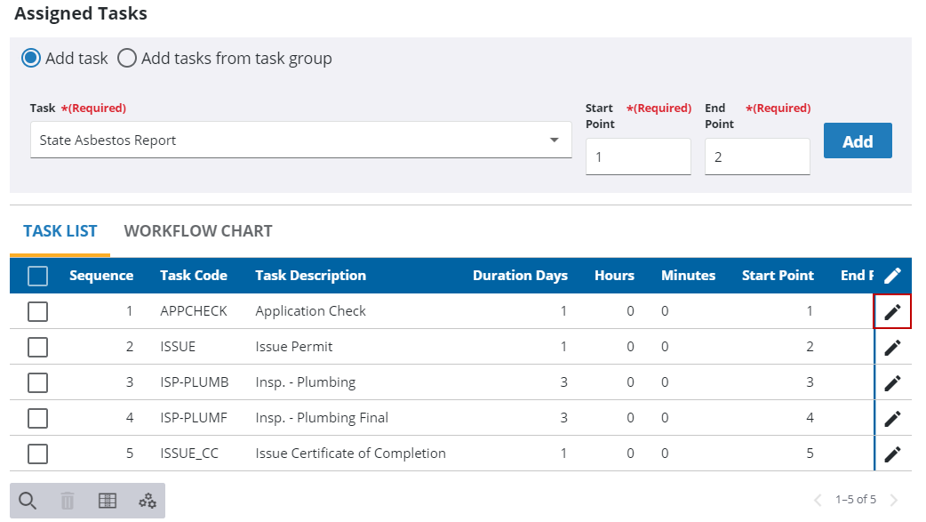Check the ISP-PLUMB row checkbox
The width and height of the screenshot is (926, 522).
38,382
